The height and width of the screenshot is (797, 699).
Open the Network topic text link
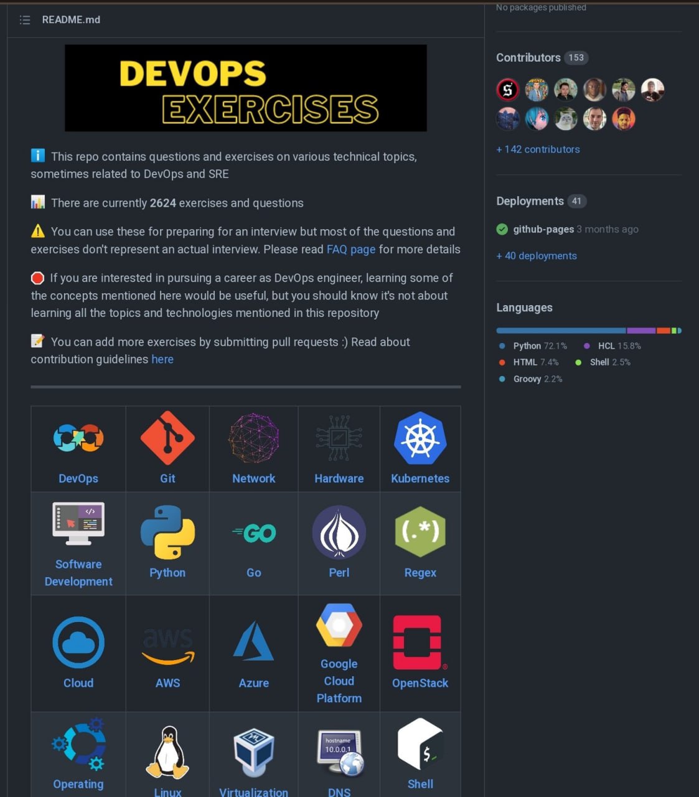point(253,478)
